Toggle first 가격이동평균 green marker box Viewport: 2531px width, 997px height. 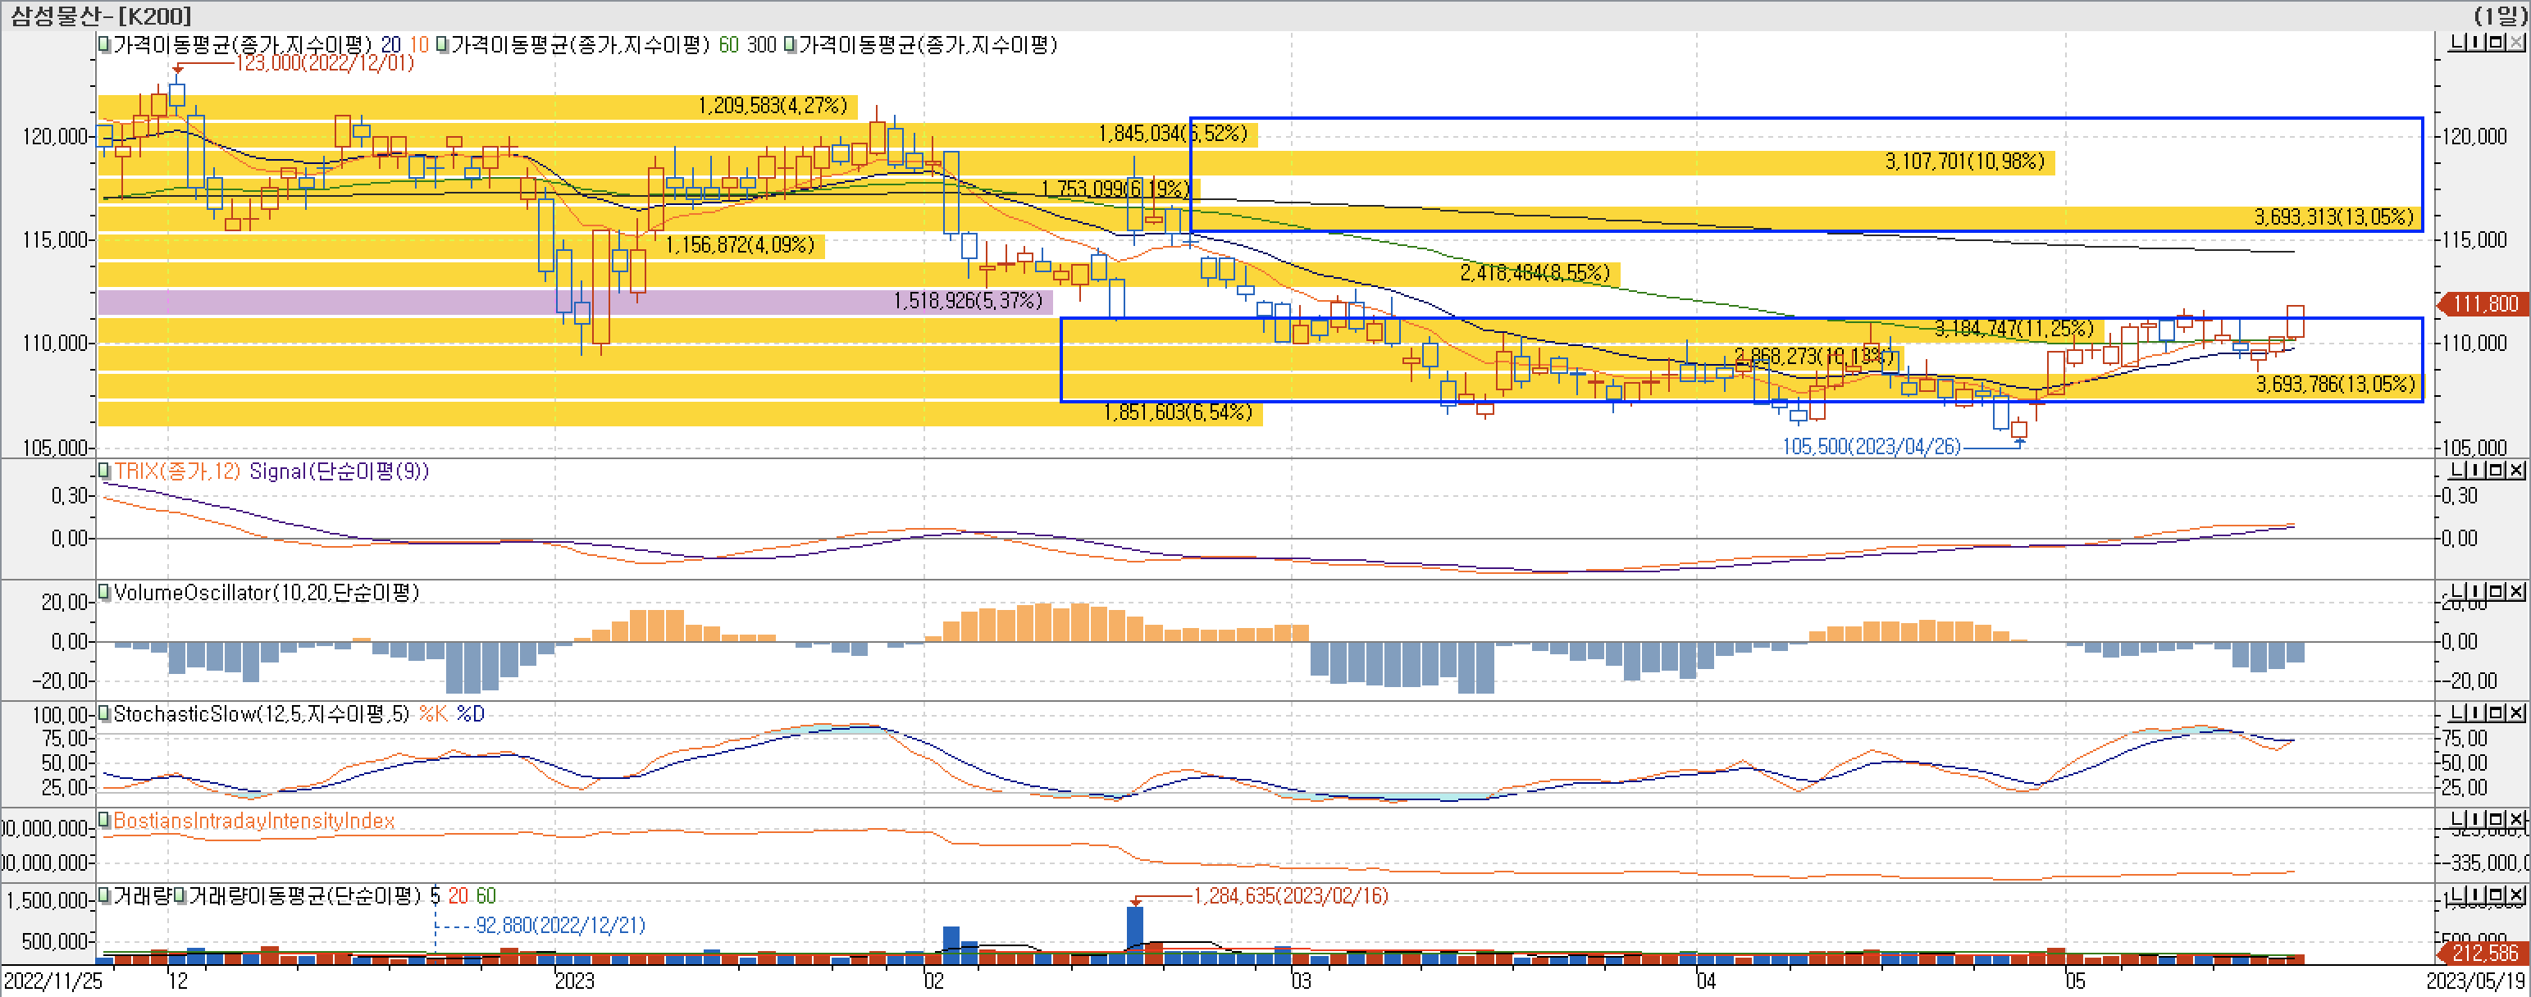tap(104, 44)
